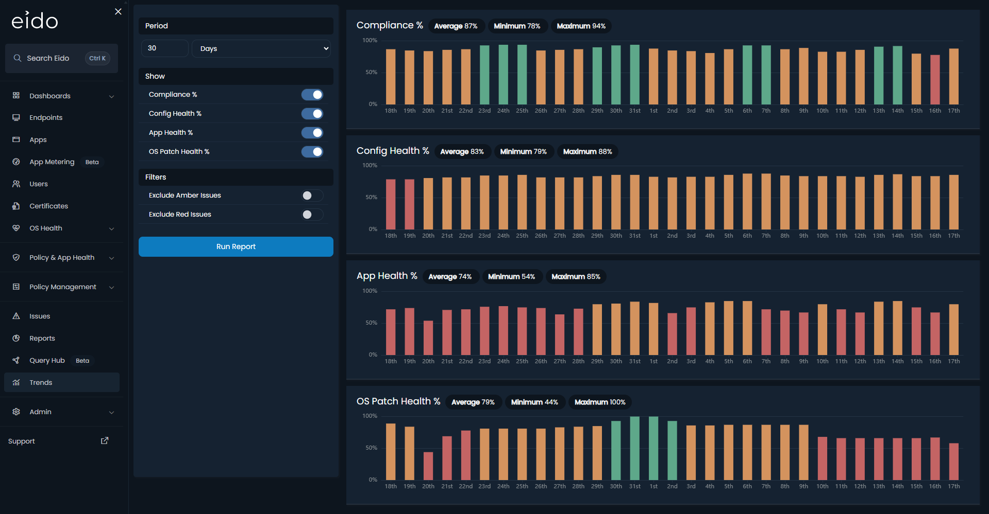The height and width of the screenshot is (514, 989).
Task: Click the Compliance Average 87% badge
Action: (x=456, y=26)
